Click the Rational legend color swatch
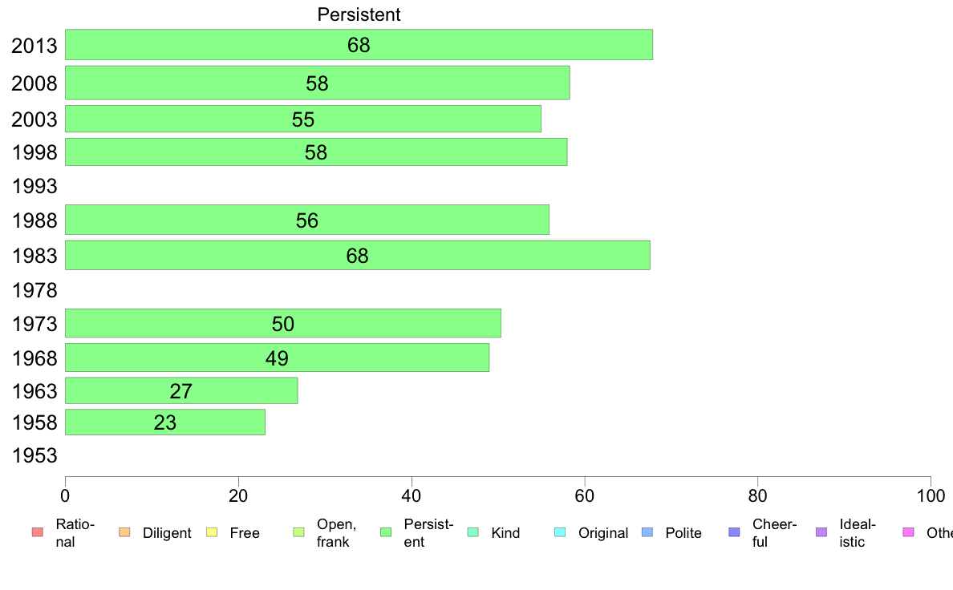Image resolution: width=953 pixels, height=590 pixels. click(x=38, y=532)
